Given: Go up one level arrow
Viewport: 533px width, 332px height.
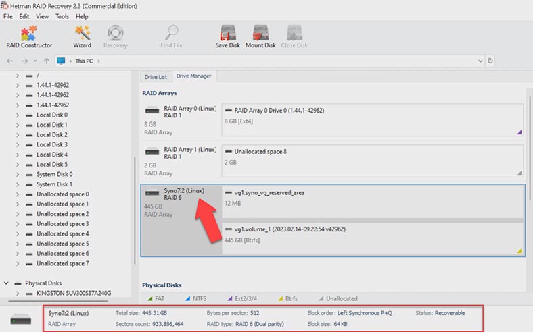Looking at the screenshot, I should pos(47,61).
